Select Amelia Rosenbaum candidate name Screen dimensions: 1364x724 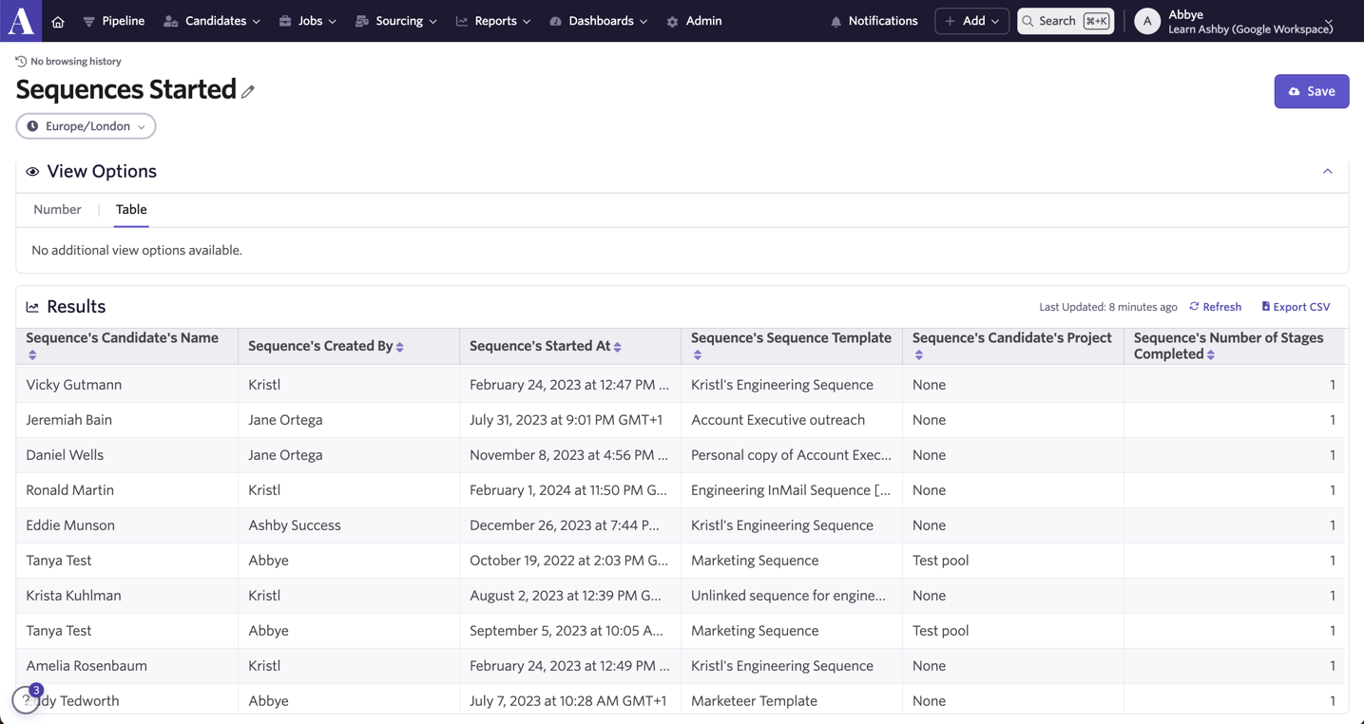click(x=86, y=666)
